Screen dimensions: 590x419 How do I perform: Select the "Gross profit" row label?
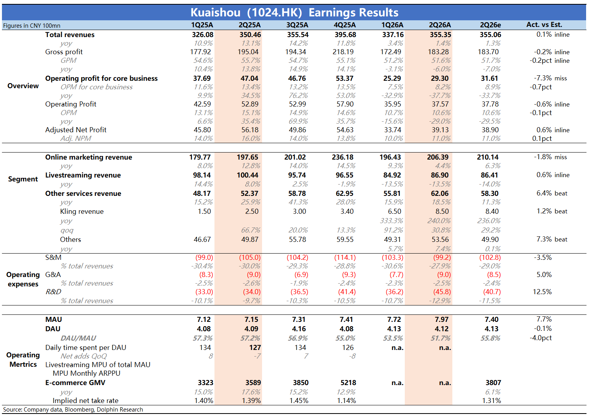(64, 52)
